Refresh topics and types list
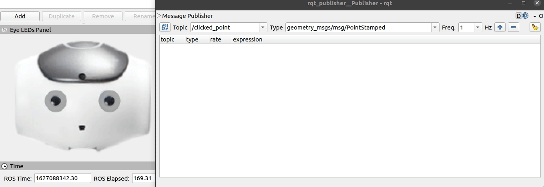 (x=165, y=28)
